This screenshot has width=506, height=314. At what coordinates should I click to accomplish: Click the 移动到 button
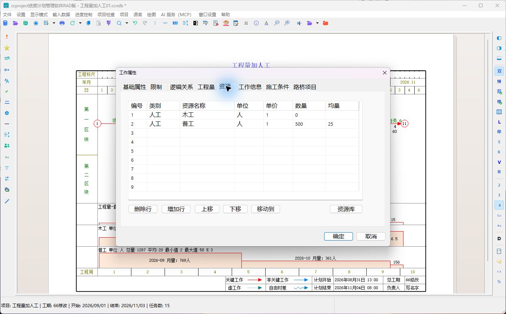click(x=266, y=209)
